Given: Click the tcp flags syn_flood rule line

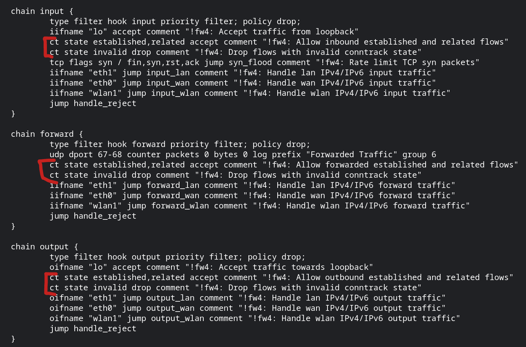Looking at the screenshot, I should pyautogui.click(x=264, y=63).
